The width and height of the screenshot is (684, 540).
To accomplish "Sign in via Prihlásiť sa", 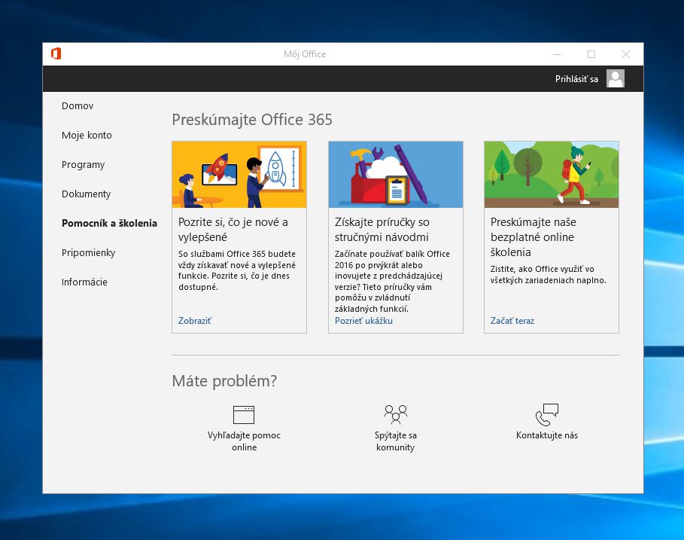I will pos(576,79).
